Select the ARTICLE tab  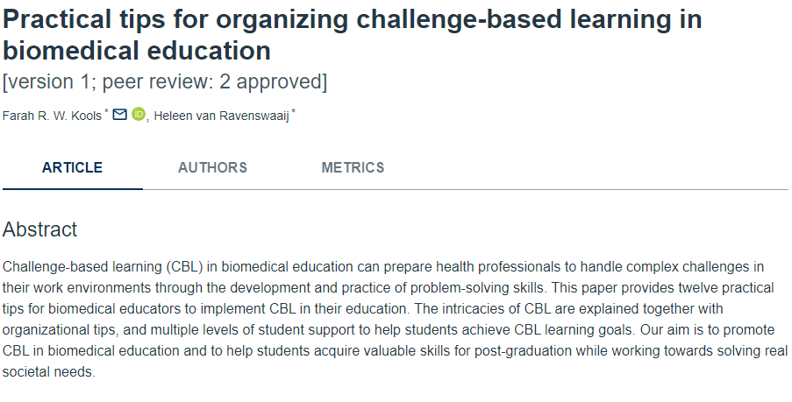point(72,167)
